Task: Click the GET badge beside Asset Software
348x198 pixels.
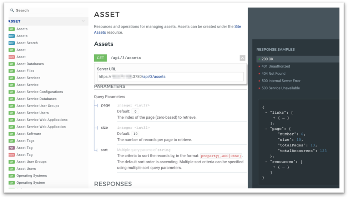Action: pos(11,134)
